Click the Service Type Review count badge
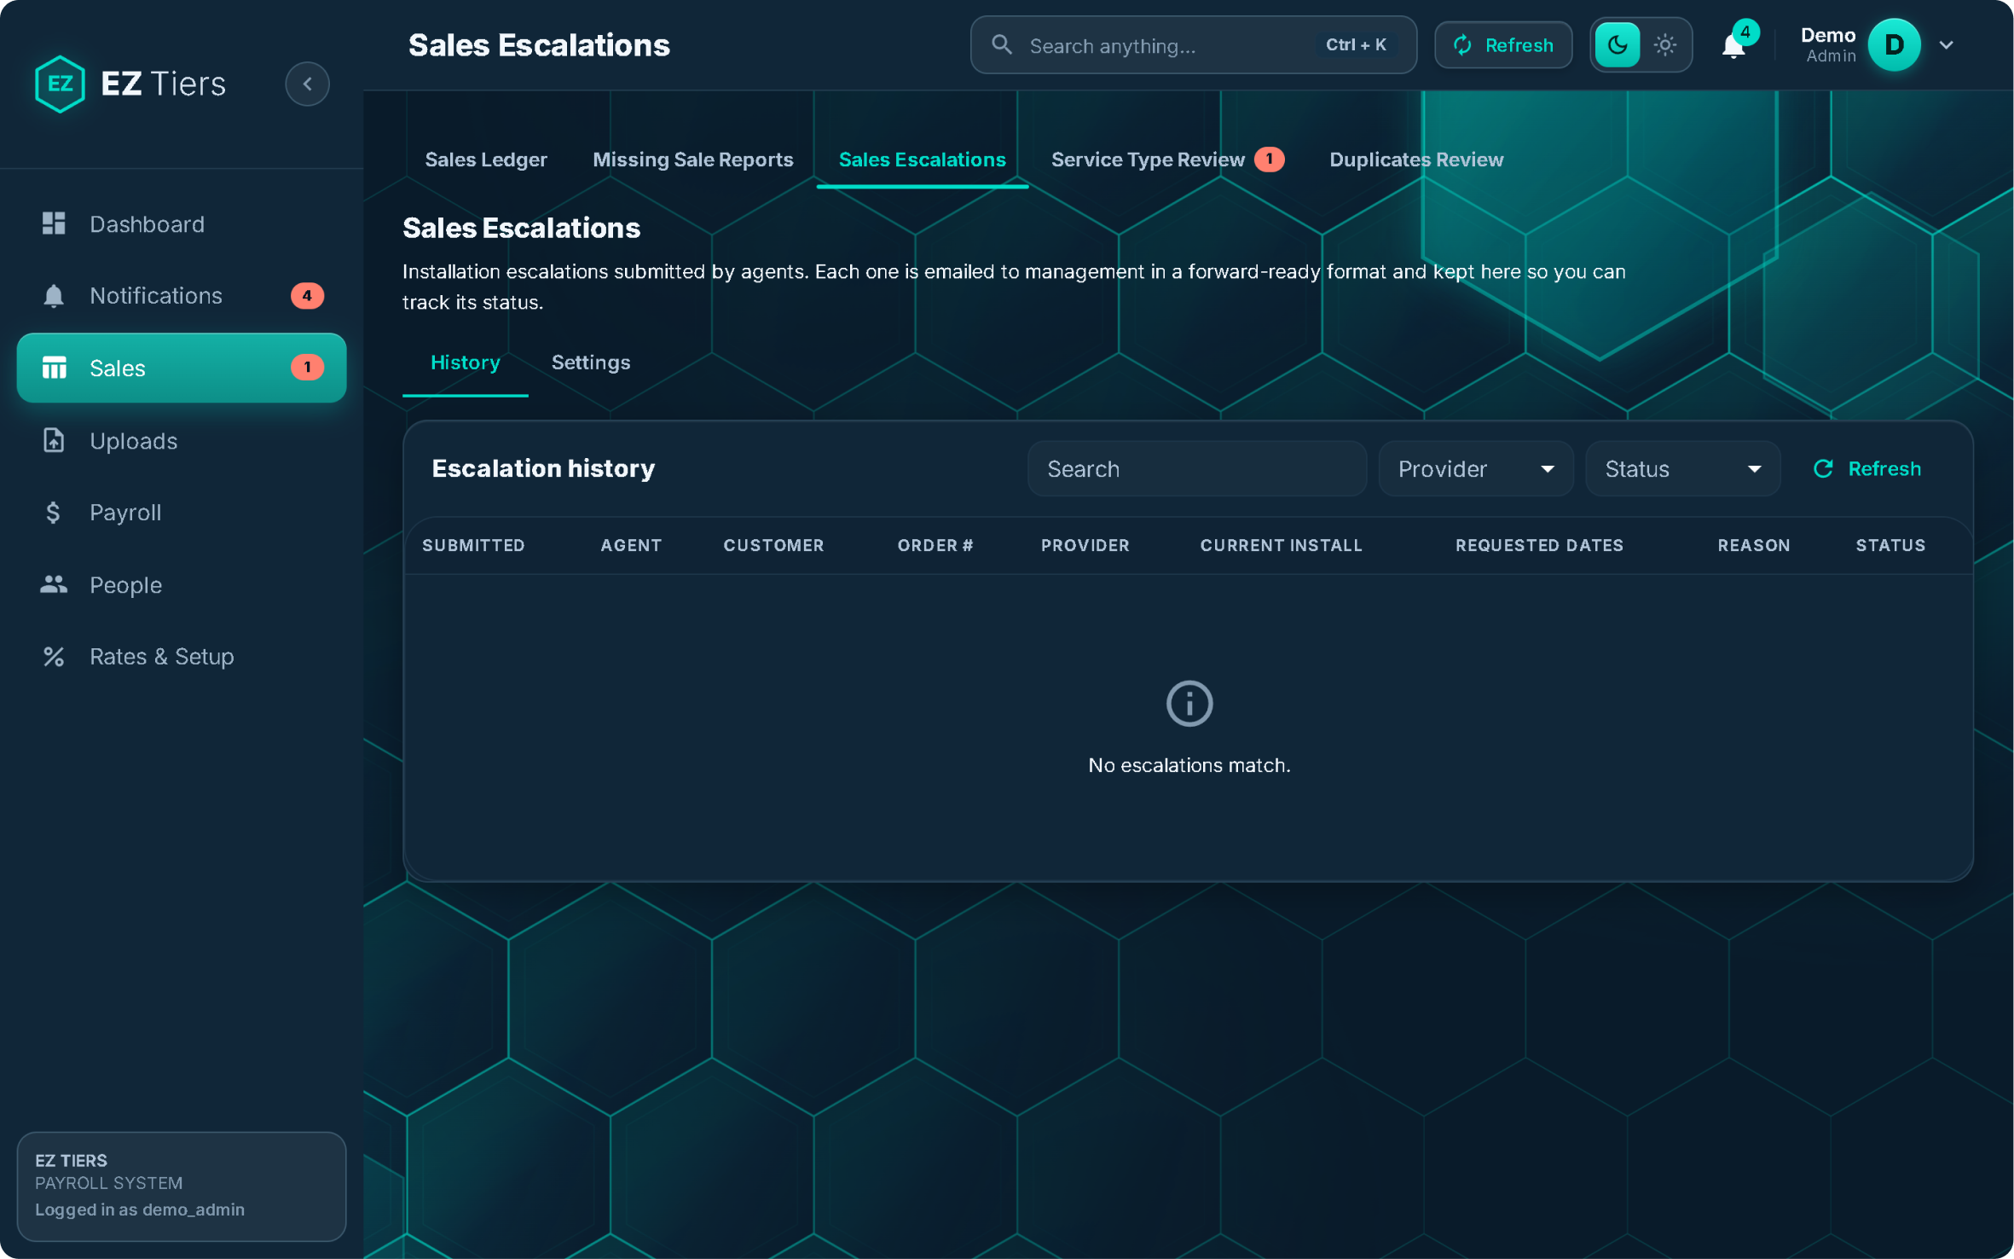The width and height of the screenshot is (2014, 1259). click(x=1269, y=160)
